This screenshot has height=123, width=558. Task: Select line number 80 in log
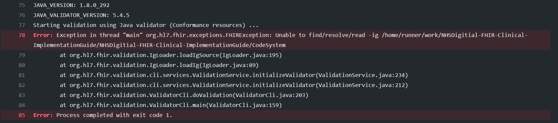[x=22, y=65]
